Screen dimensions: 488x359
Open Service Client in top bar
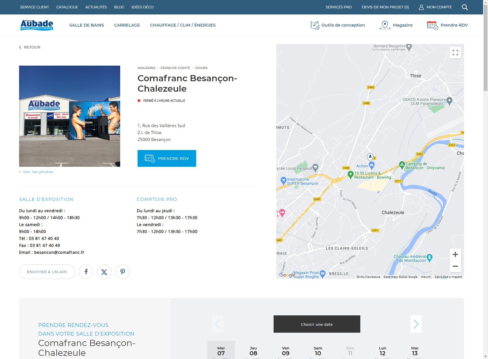[35, 7]
